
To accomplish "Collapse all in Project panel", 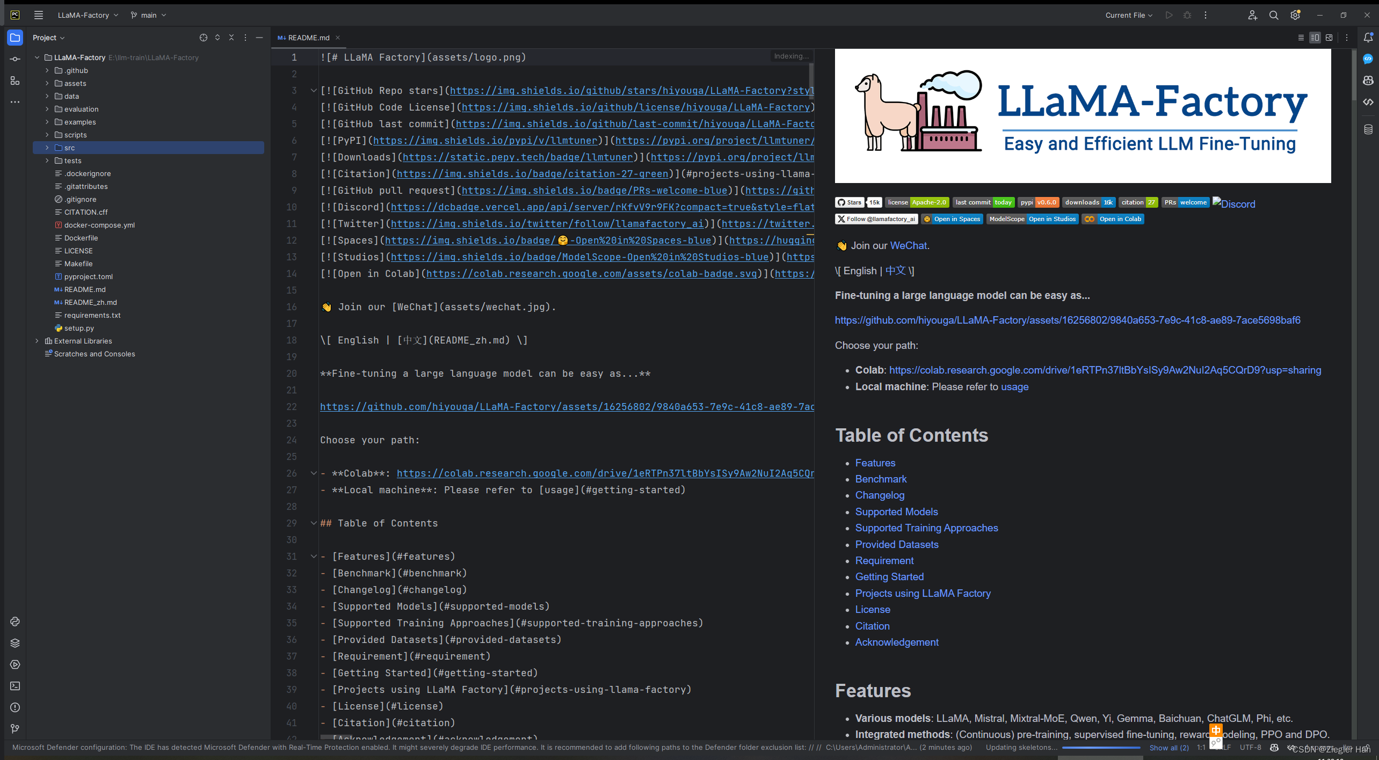I will 231,38.
